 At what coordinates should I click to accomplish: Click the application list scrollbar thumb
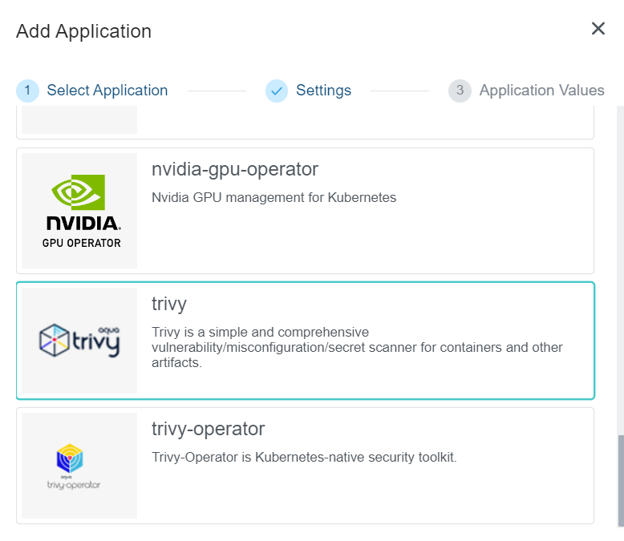point(619,481)
